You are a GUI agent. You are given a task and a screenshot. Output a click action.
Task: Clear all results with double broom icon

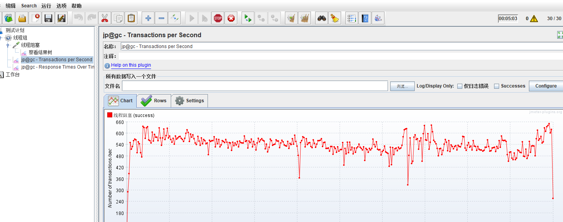coord(304,18)
